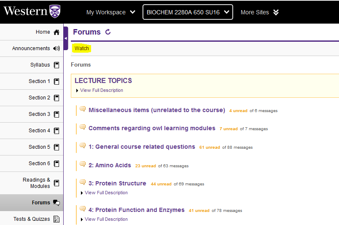Screen dimensions: 339x225
Task: Expand View Full Description under Protein Structure
Action: (x=104, y=193)
